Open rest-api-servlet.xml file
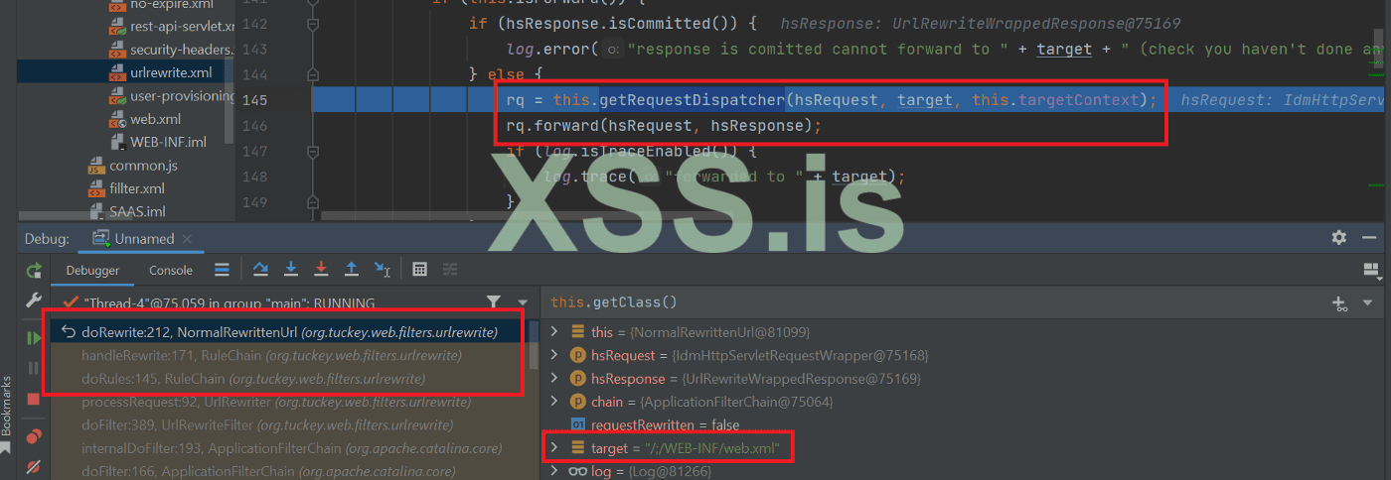Image resolution: width=1391 pixels, height=480 pixels. coord(182,27)
